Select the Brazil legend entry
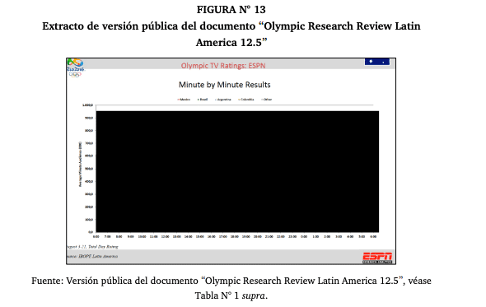Viewport: 486px width, 307px height. point(203,100)
